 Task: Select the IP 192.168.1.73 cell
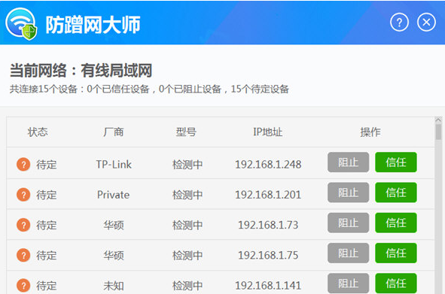tap(268, 225)
